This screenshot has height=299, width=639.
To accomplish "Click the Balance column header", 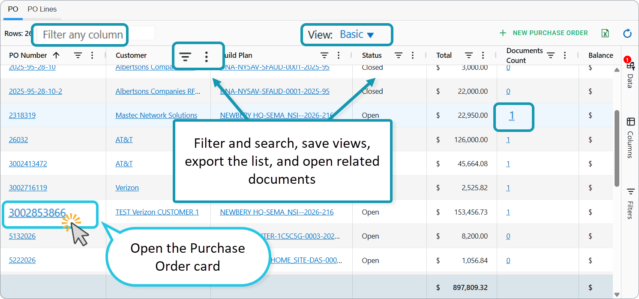I will point(601,55).
